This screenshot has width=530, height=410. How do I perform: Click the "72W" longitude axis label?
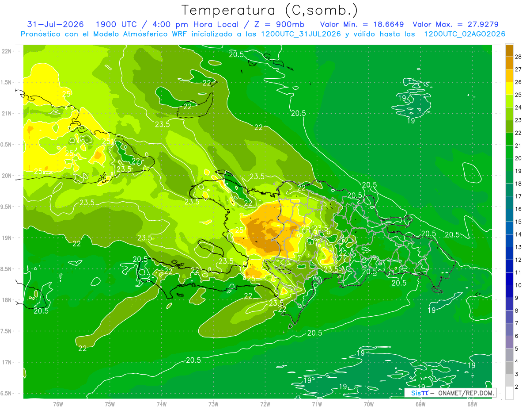coord(265,404)
